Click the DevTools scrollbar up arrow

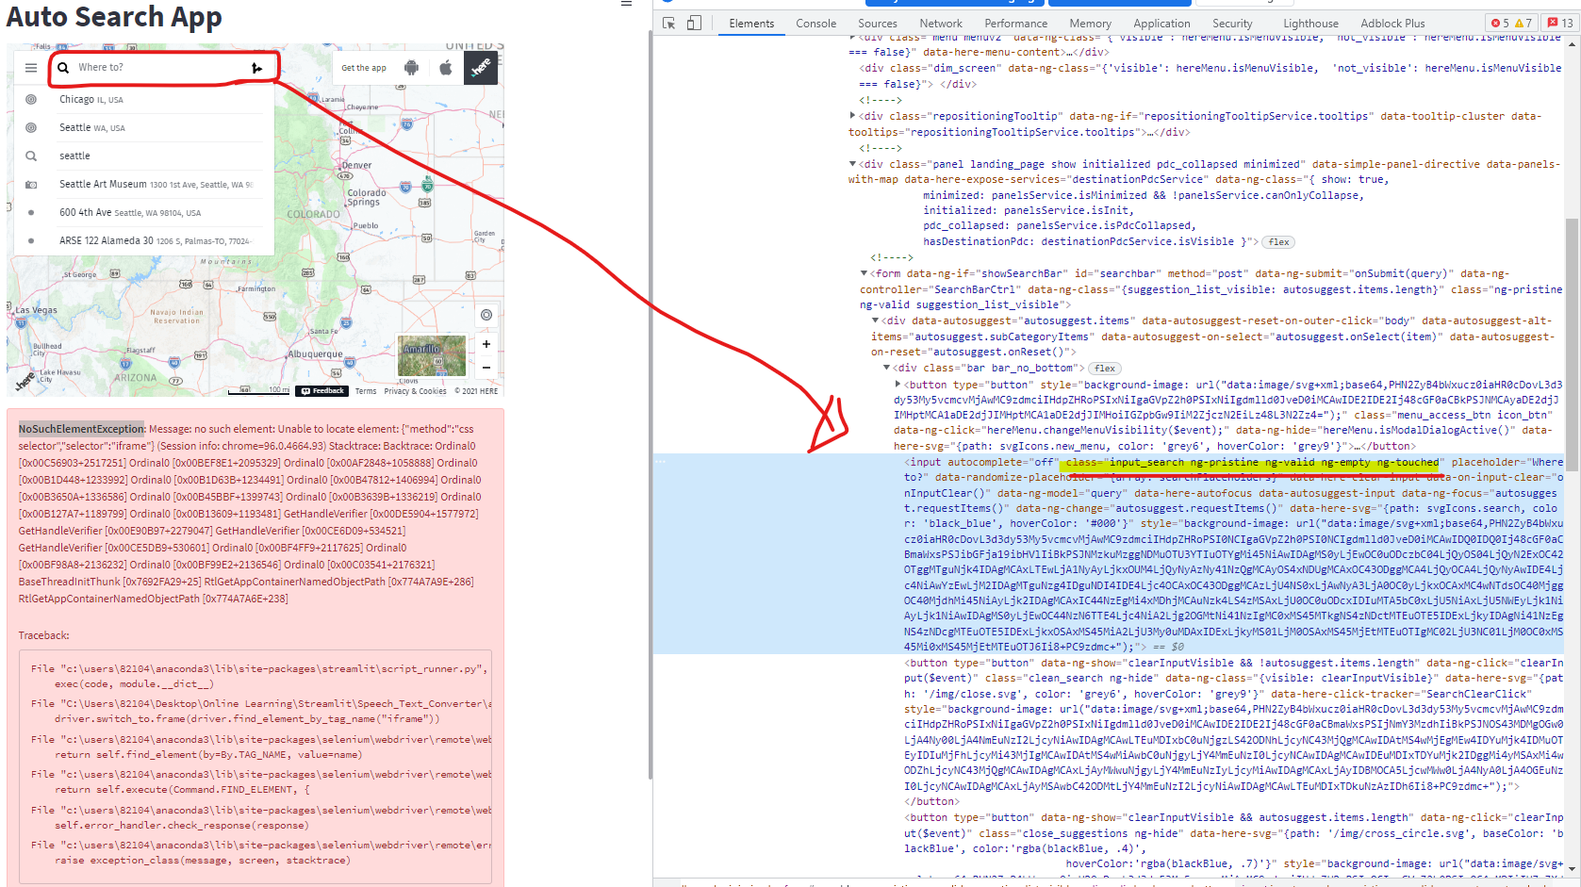click(1572, 42)
